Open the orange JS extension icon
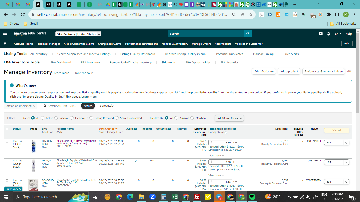 (278, 14)
